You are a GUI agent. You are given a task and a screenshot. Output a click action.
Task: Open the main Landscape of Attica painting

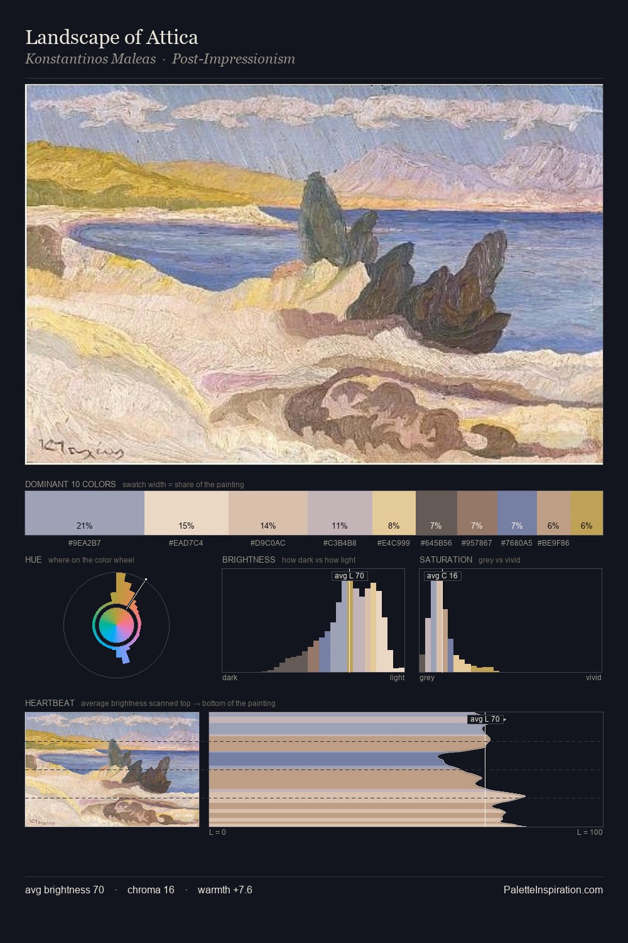point(314,274)
